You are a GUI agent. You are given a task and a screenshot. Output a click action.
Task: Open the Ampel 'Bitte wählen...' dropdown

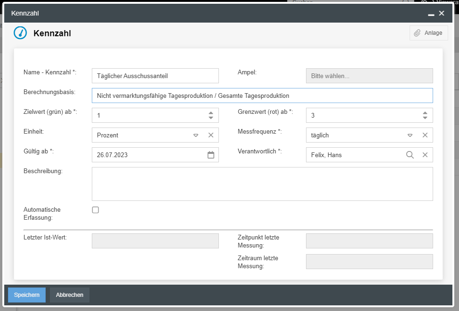369,76
